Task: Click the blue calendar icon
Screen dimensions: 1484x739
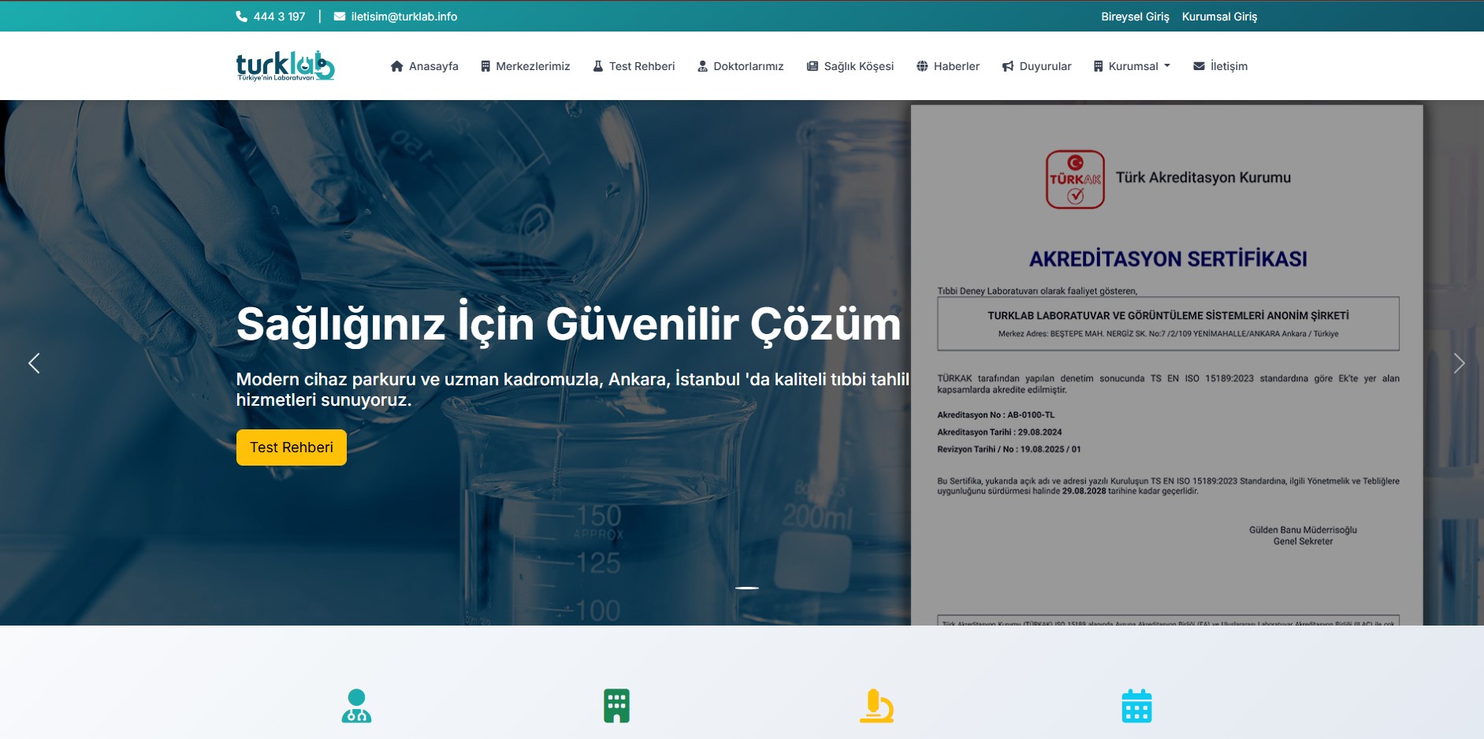Action: [1136, 706]
